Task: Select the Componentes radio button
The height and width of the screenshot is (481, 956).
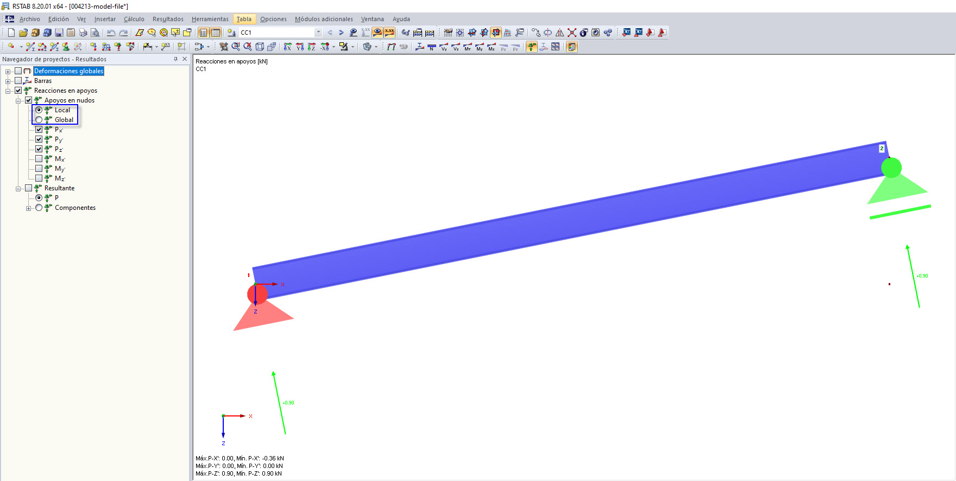Action: [39, 208]
